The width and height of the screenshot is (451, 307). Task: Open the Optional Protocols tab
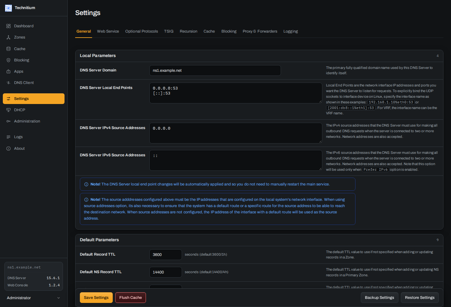pos(142,31)
